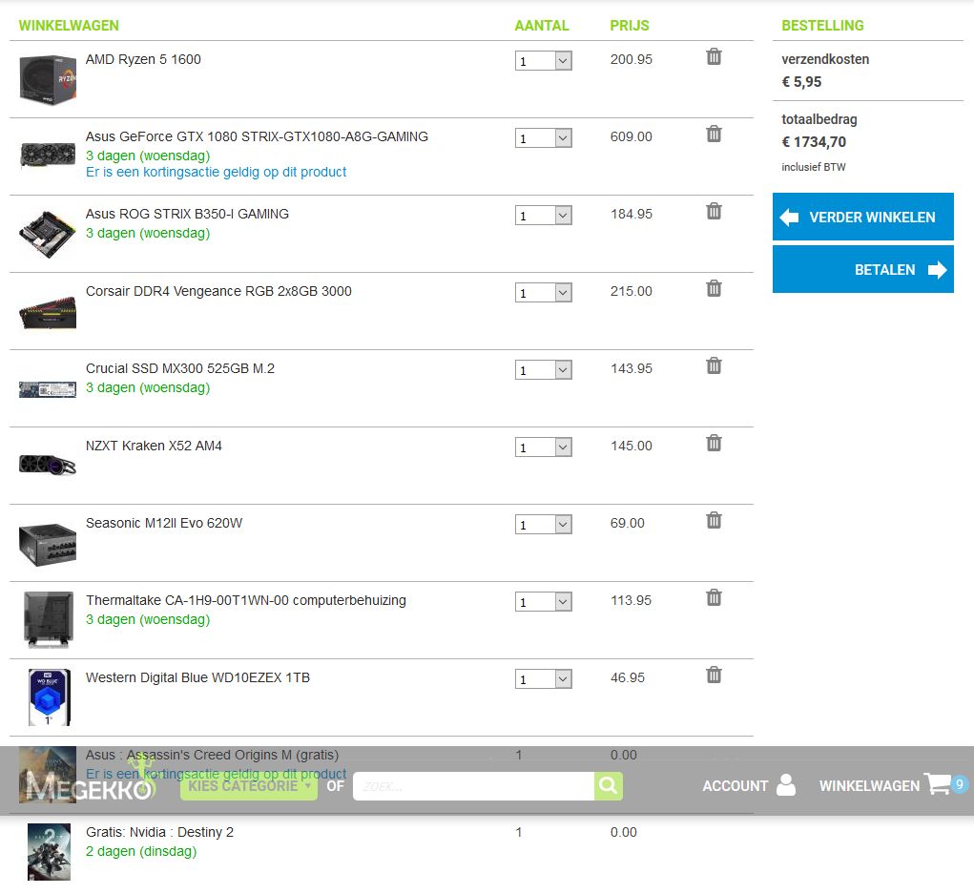Viewport: 974px width, 894px height.
Task: Click the shipping cost € 5,95
Action: point(801,82)
